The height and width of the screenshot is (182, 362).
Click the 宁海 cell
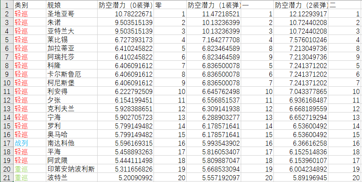tap(72, 118)
